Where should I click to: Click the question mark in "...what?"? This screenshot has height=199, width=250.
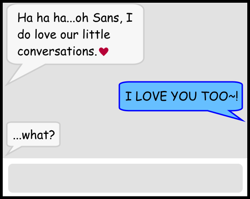[51, 135]
